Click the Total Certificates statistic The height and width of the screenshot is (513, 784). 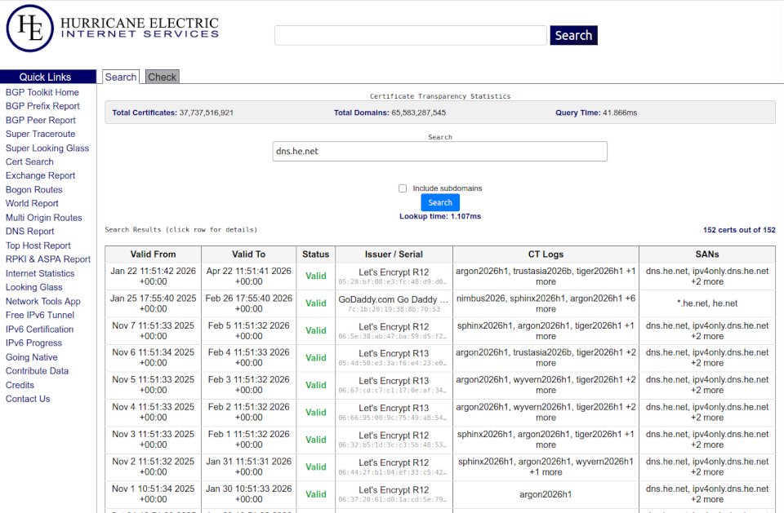click(172, 113)
